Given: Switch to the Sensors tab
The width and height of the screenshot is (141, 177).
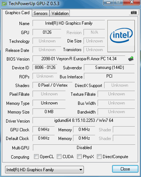Looking at the screenshot, I should click(x=40, y=13).
